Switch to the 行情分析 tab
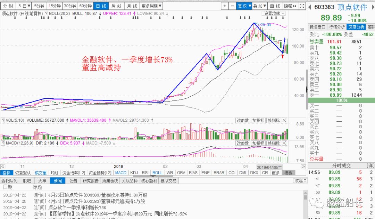The height and width of the screenshot is (219, 375). pos(337,27)
